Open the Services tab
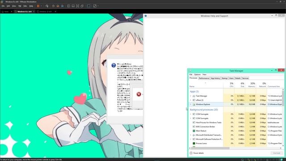The height and width of the screenshot is (161, 286). (245, 78)
